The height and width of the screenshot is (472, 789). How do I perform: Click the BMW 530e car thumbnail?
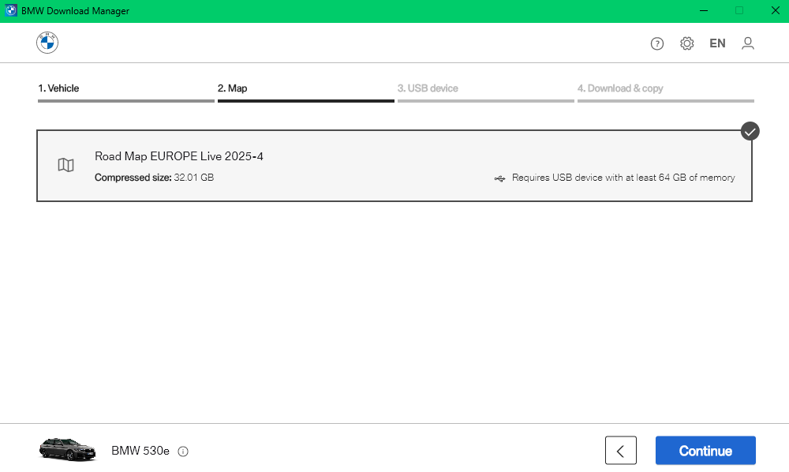pyautogui.click(x=67, y=449)
